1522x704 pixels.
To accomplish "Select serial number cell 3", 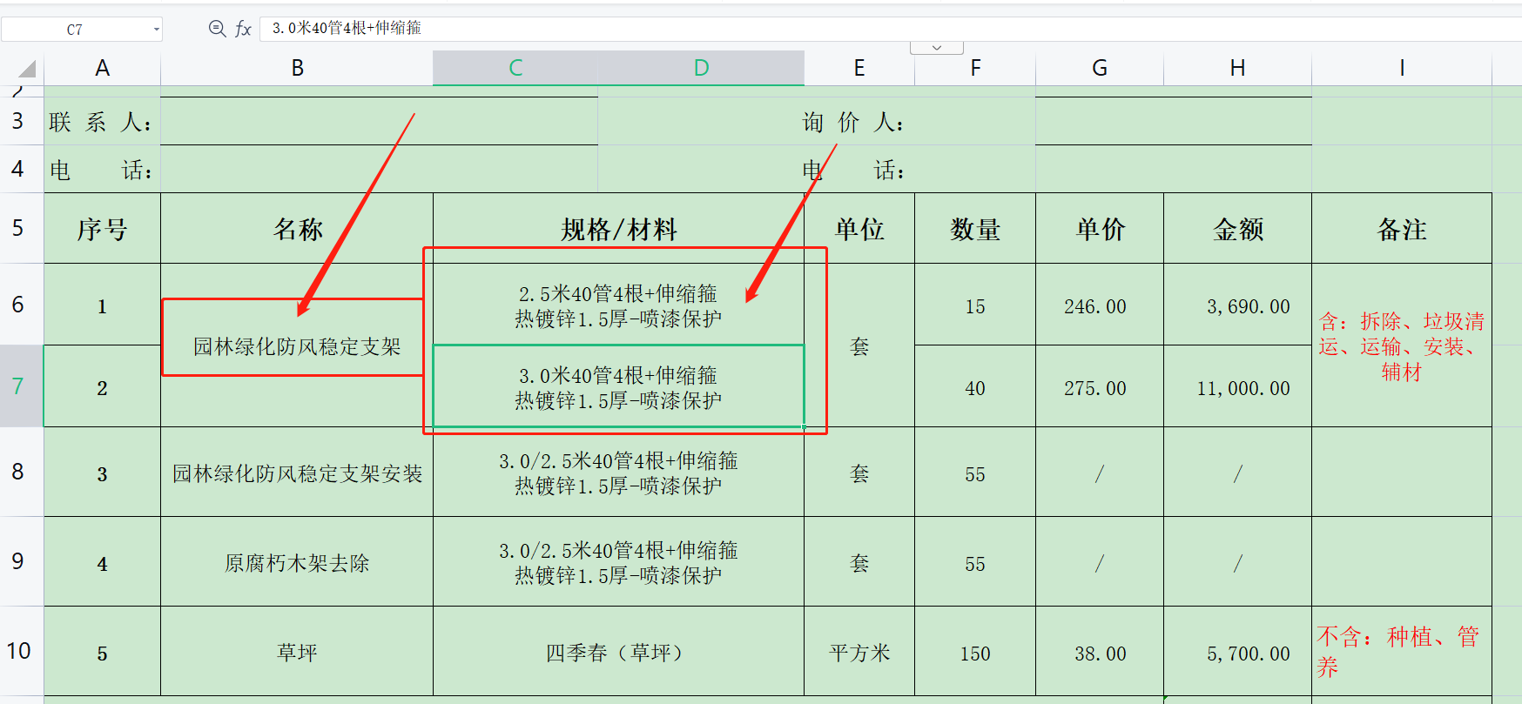I will [x=103, y=473].
